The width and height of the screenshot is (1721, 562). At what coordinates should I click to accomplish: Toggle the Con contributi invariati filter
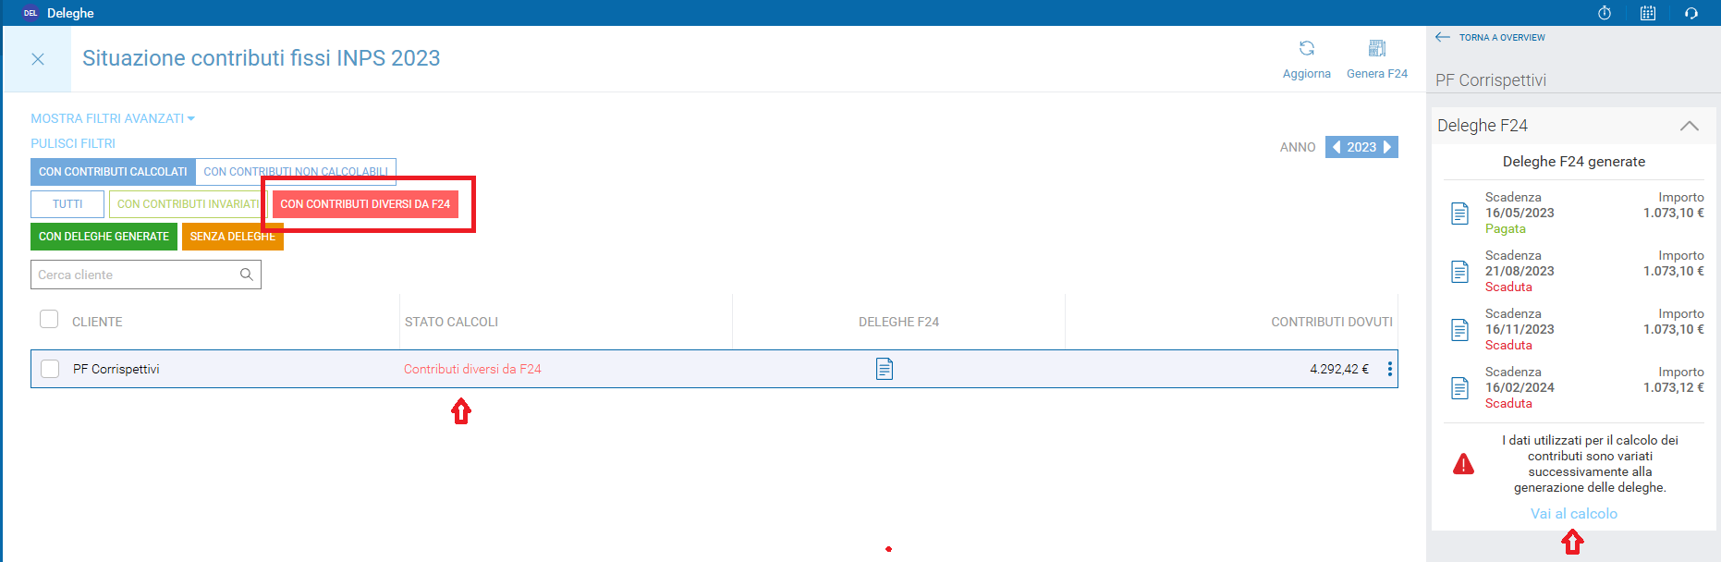189,204
